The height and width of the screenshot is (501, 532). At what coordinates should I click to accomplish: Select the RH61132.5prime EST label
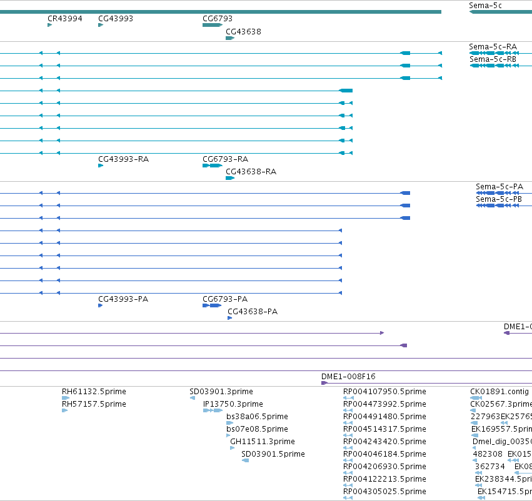click(94, 392)
